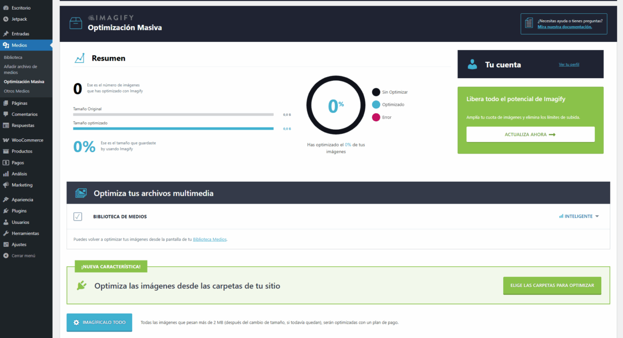Toggle the Biblioteca de Medios checkbox
This screenshot has height=338, width=623.
pyautogui.click(x=78, y=217)
